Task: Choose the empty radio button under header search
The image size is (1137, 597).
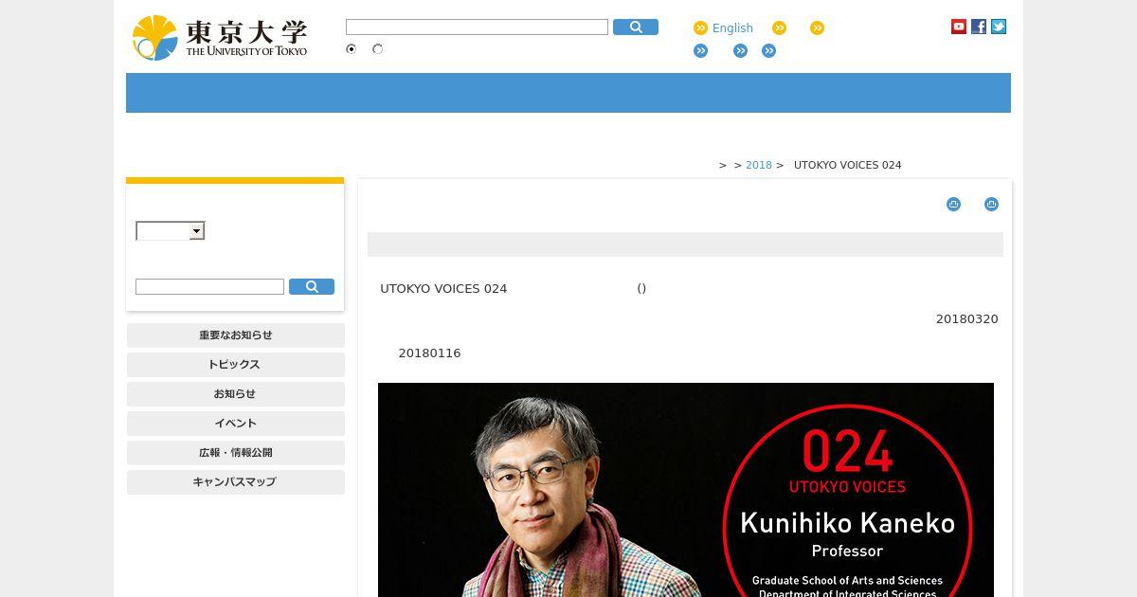Action: [378, 49]
